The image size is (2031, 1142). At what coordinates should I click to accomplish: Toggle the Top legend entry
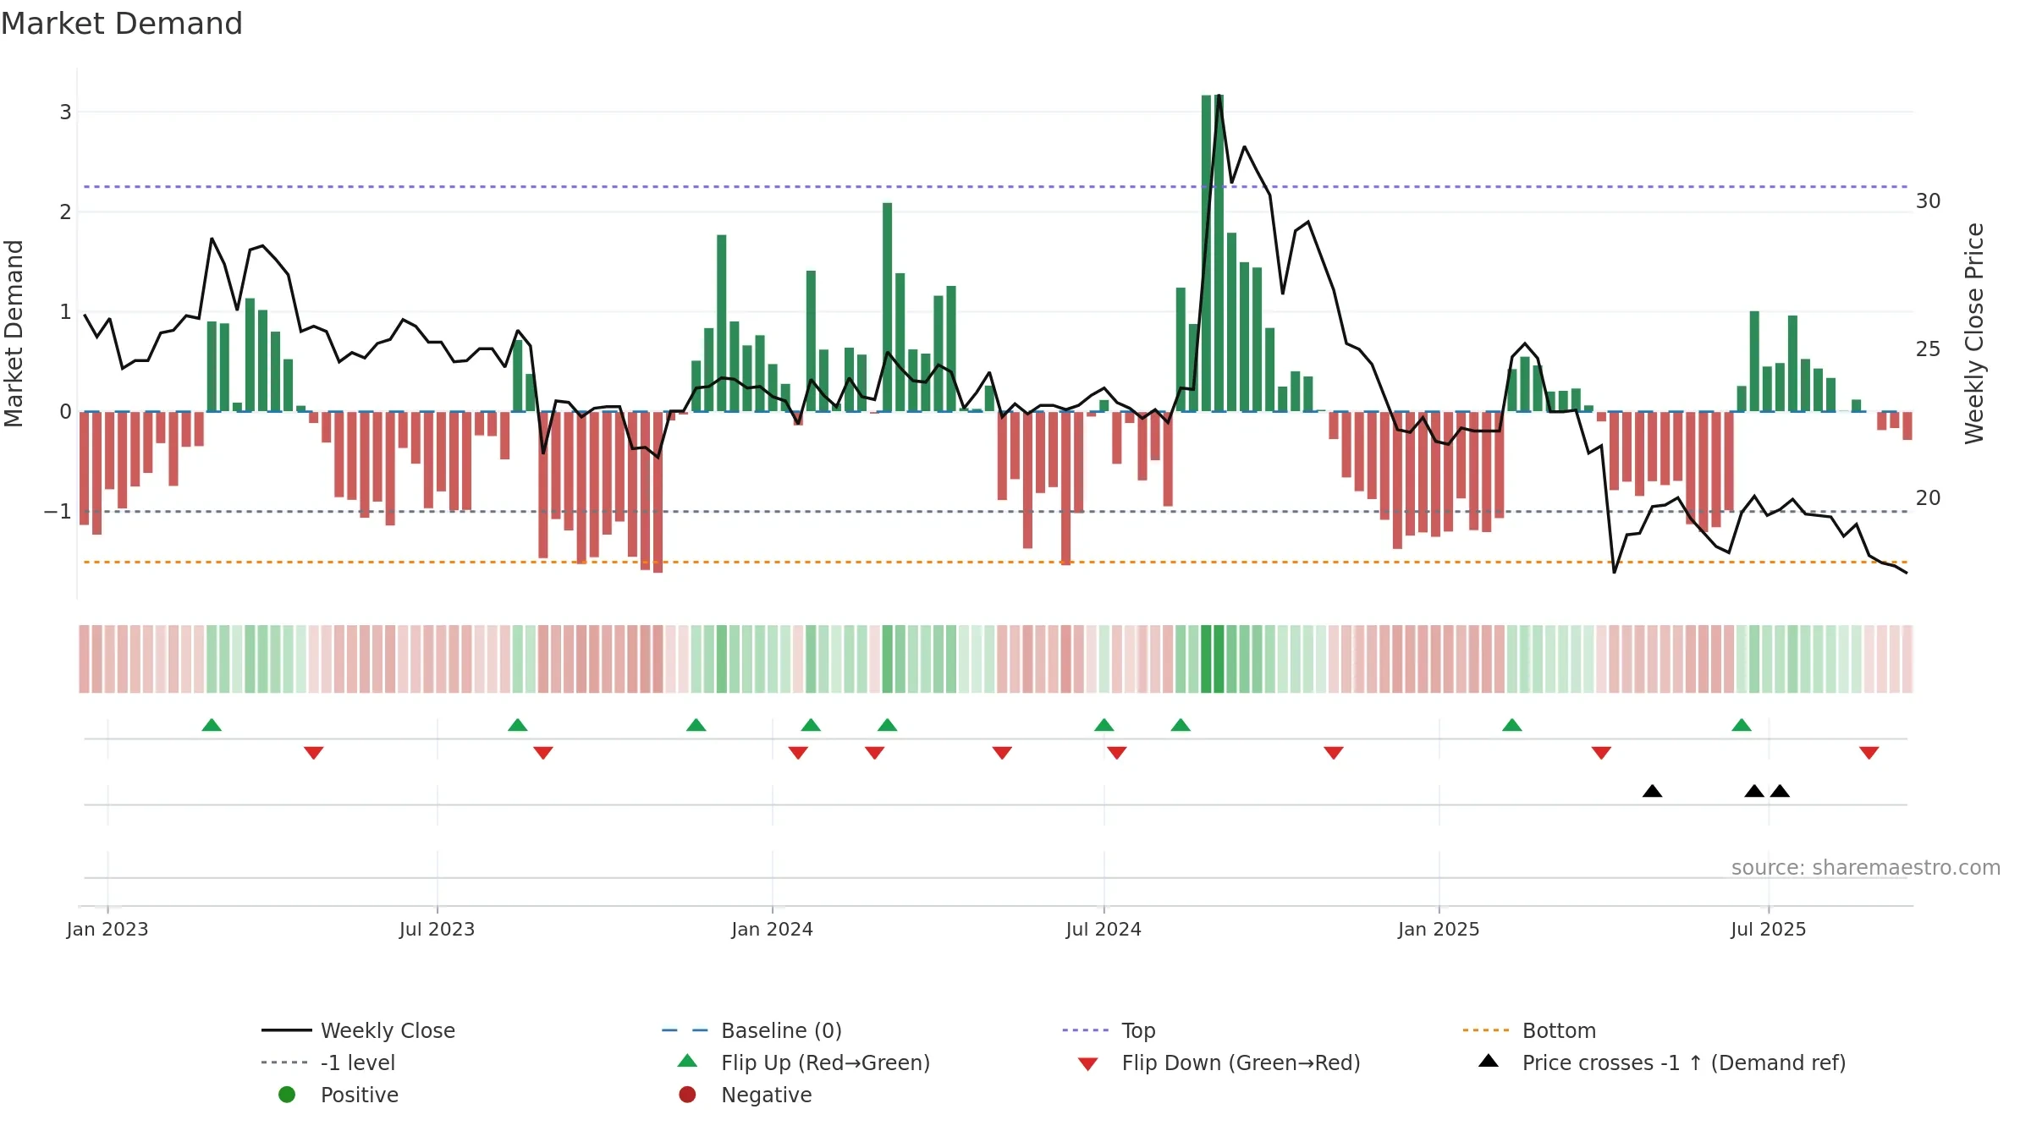click(1109, 1030)
